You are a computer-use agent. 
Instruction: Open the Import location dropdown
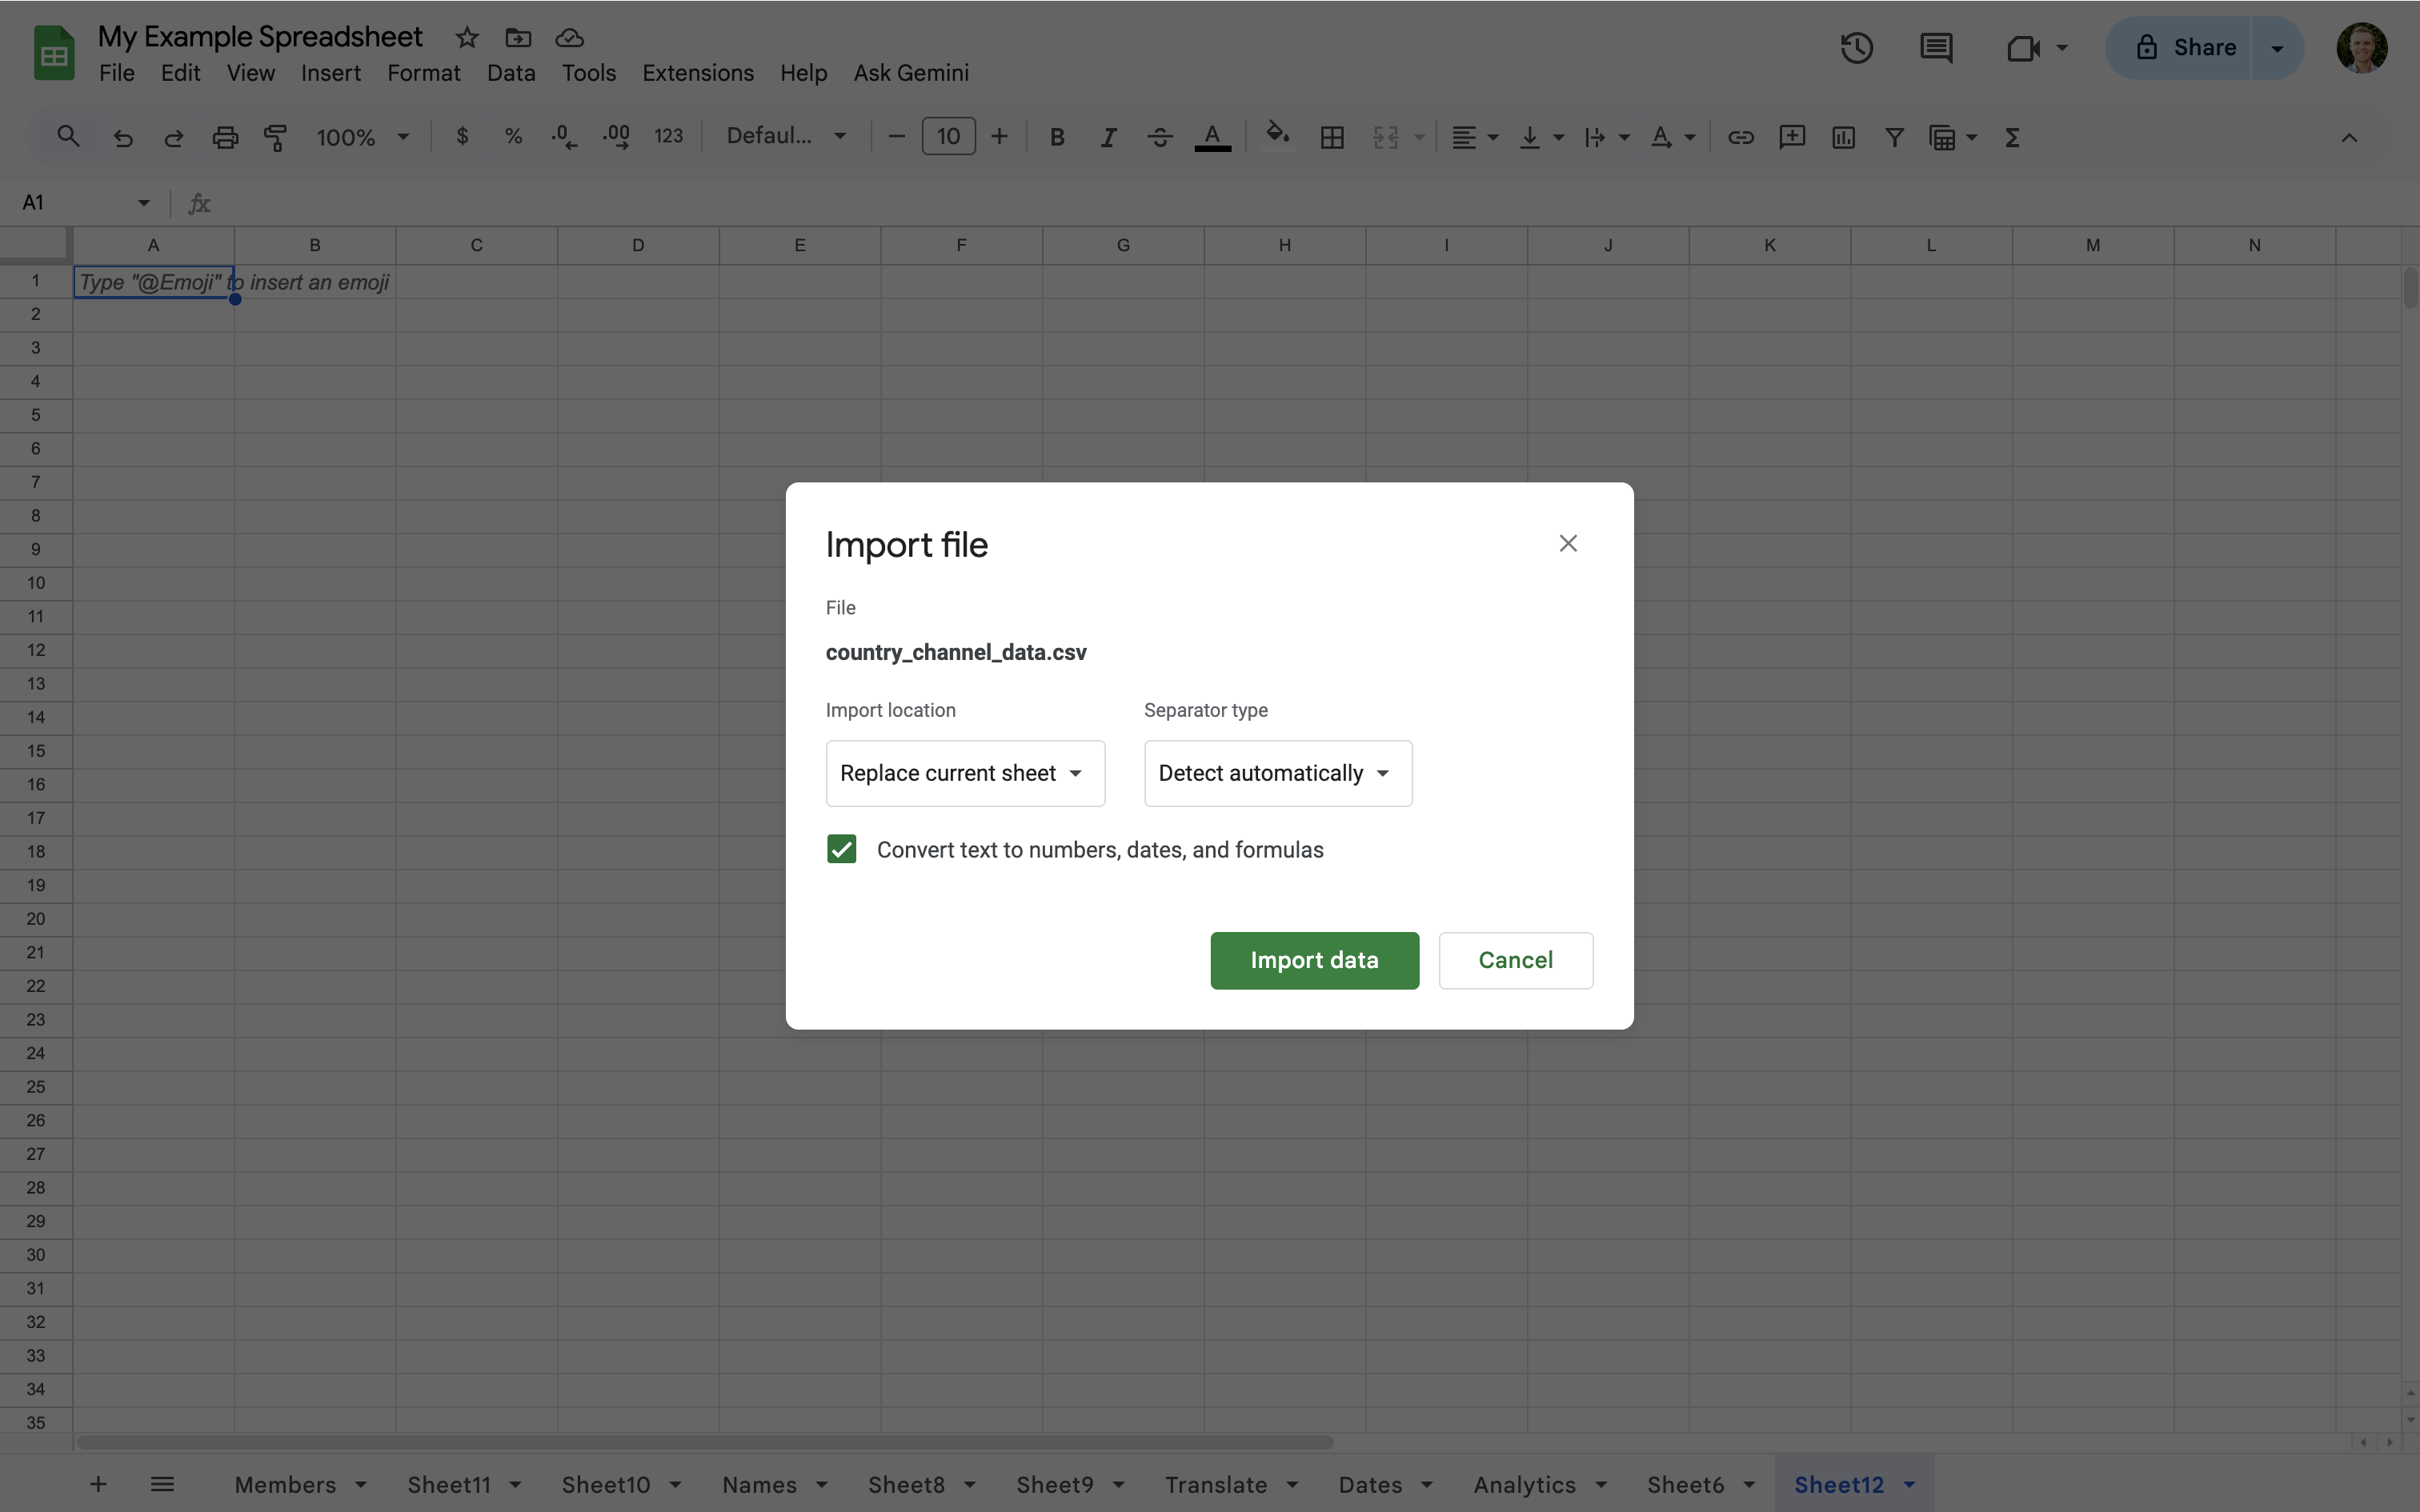pyautogui.click(x=964, y=772)
